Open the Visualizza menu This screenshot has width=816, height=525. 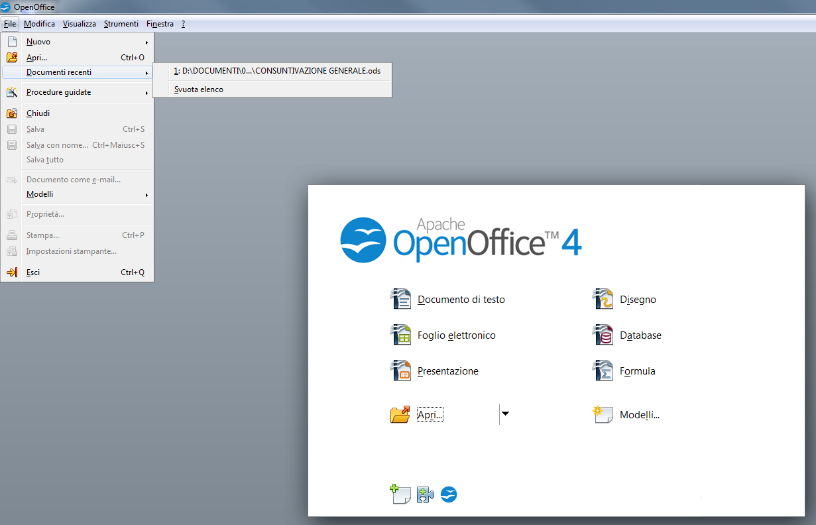click(x=80, y=24)
